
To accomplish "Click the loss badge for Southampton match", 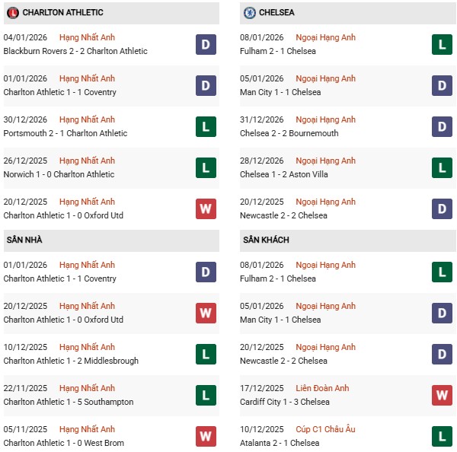I will coord(206,395).
